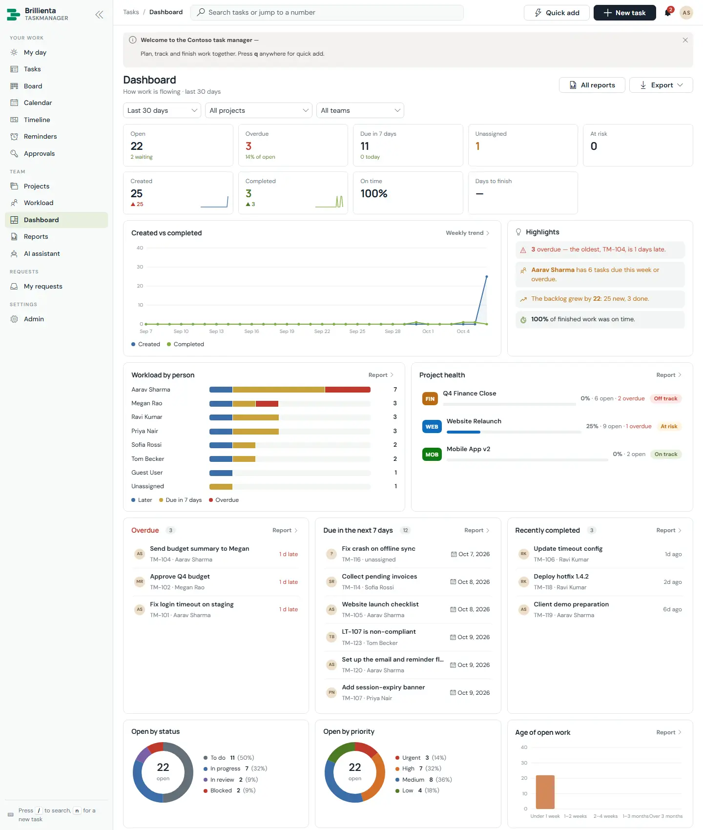Click the MR avatar on Approve Q4 budget
The image size is (703, 830).
pyautogui.click(x=140, y=581)
